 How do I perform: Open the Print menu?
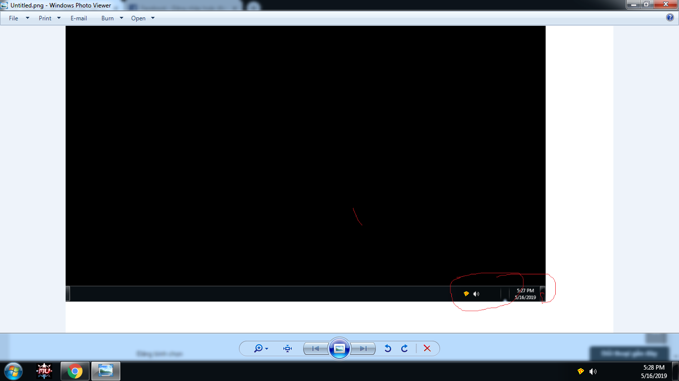tap(50, 18)
